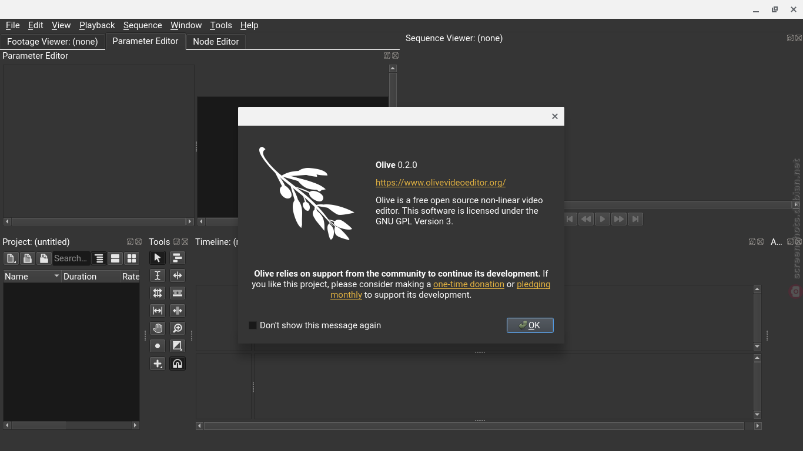This screenshot has height=451, width=803.
Task: Switch Project panel to tree view
Action: pyautogui.click(x=99, y=258)
